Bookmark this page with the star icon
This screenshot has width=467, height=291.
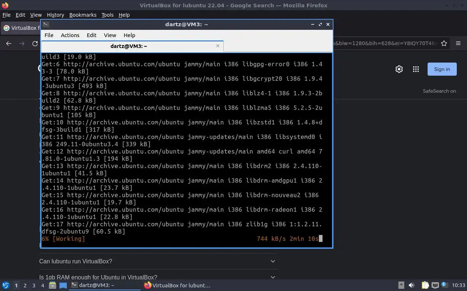444,43
